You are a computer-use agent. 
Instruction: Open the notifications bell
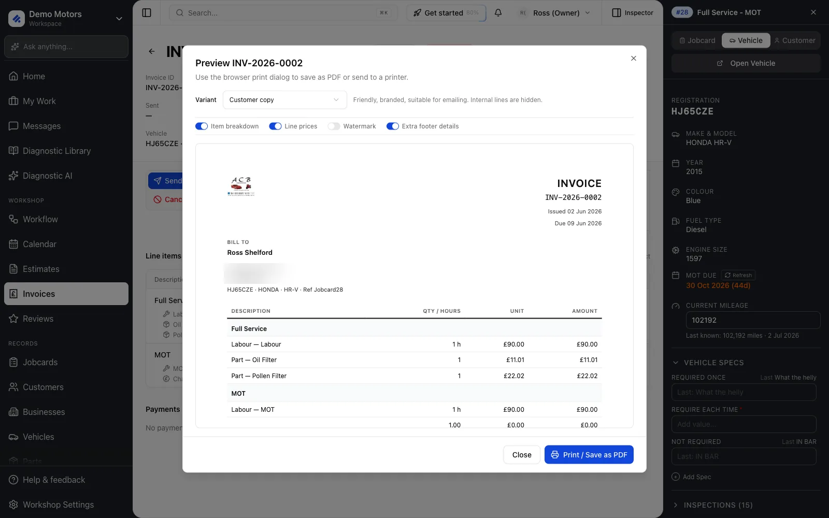tap(498, 13)
